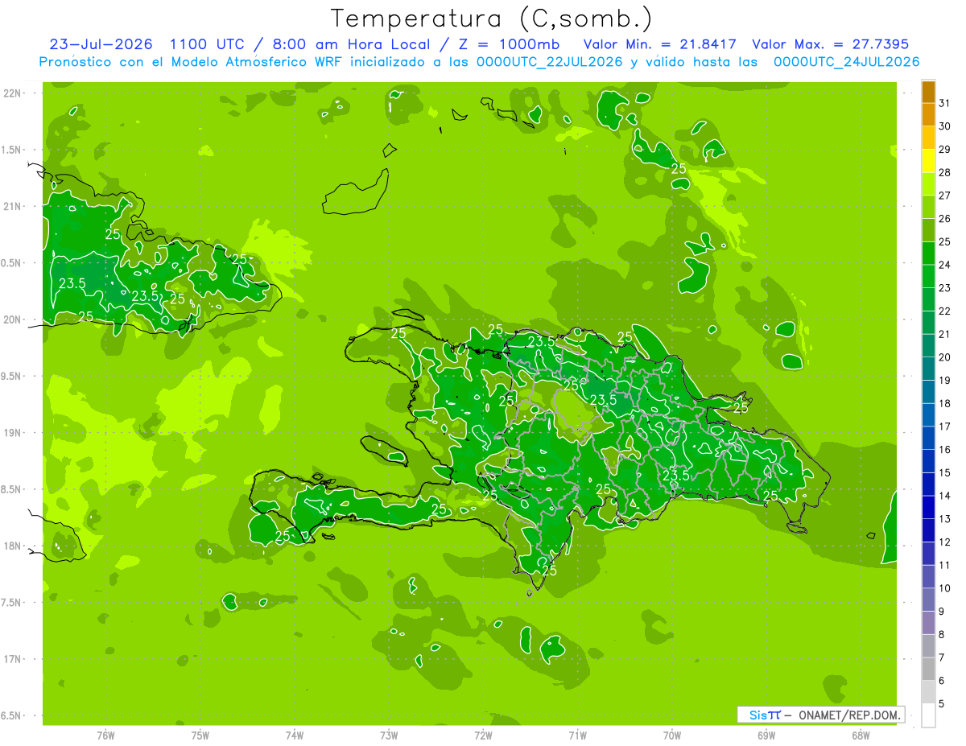
Task: Click the 0000UTC_24JUL2026 valid-until time
Action: point(847,62)
